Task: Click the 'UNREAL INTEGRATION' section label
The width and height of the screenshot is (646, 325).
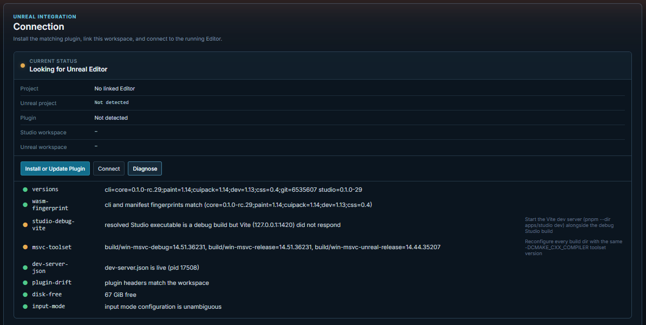Action: 44,17
